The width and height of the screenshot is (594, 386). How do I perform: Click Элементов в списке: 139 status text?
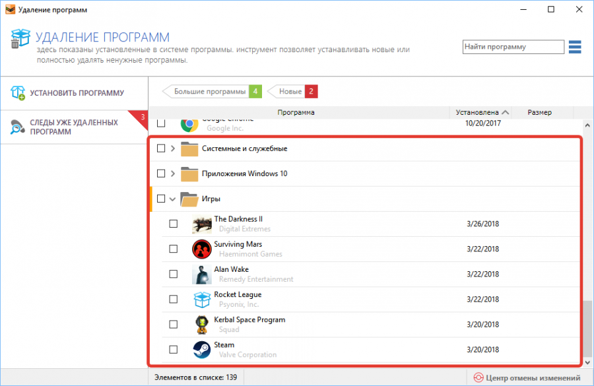(195, 377)
